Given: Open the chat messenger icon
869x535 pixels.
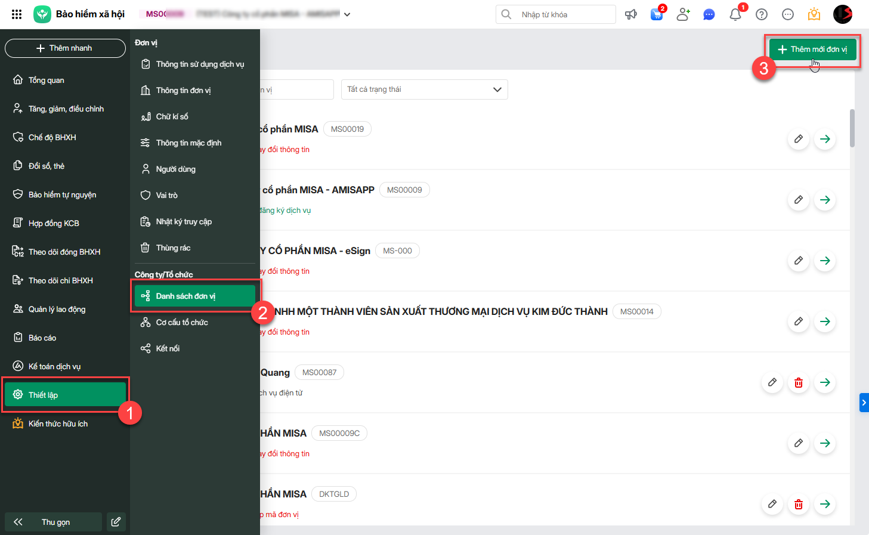Looking at the screenshot, I should 709,14.
